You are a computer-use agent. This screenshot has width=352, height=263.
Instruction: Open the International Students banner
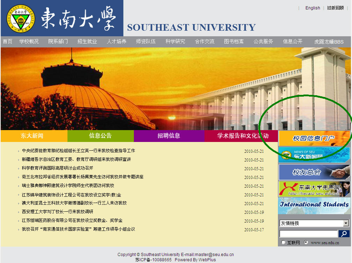tap(314, 205)
